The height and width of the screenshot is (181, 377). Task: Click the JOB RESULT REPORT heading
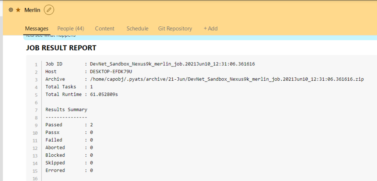[61, 48]
